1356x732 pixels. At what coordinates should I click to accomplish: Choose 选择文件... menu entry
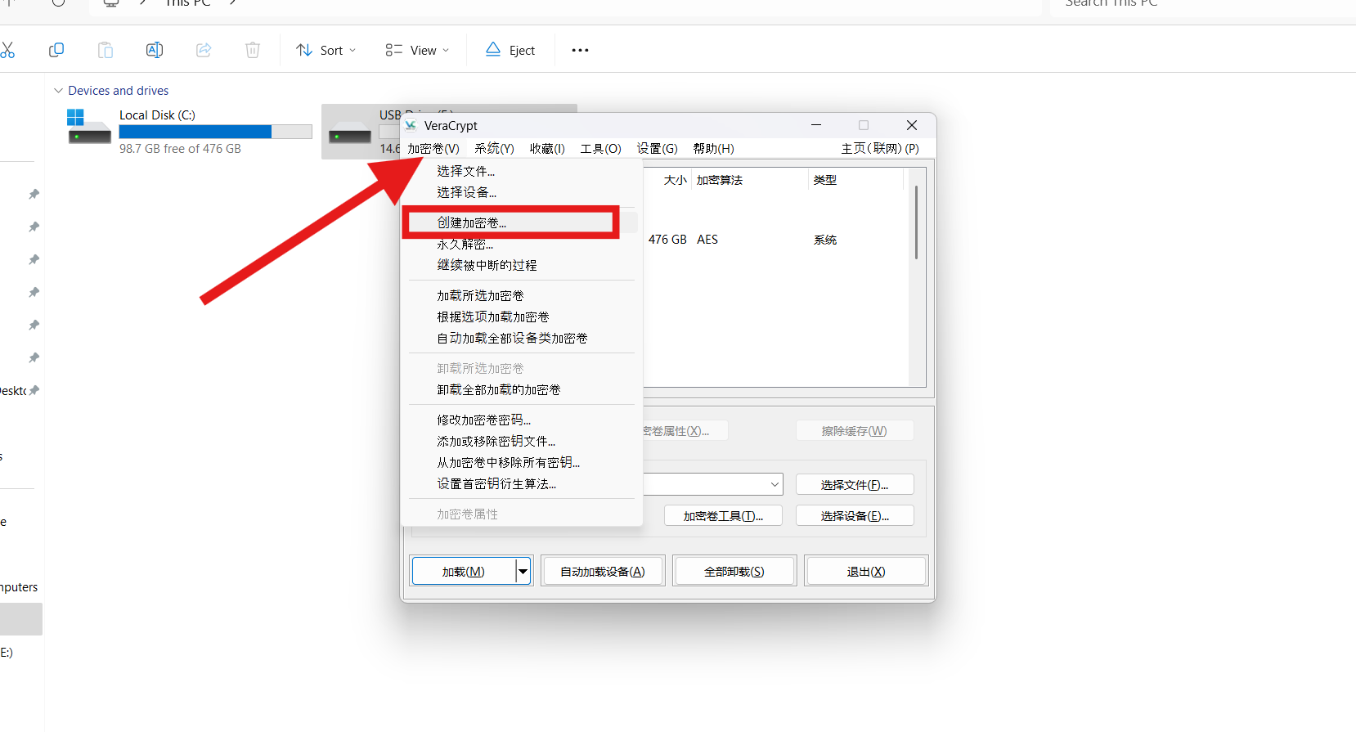click(x=522, y=171)
